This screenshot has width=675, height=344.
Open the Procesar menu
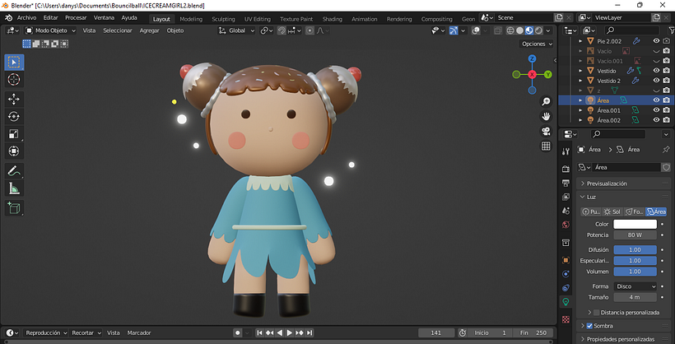click(x=76, y=18)
